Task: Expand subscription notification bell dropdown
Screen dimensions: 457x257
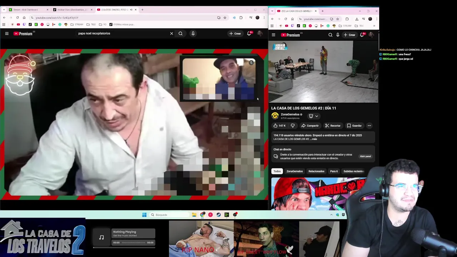Action: (x=313, y=116)
